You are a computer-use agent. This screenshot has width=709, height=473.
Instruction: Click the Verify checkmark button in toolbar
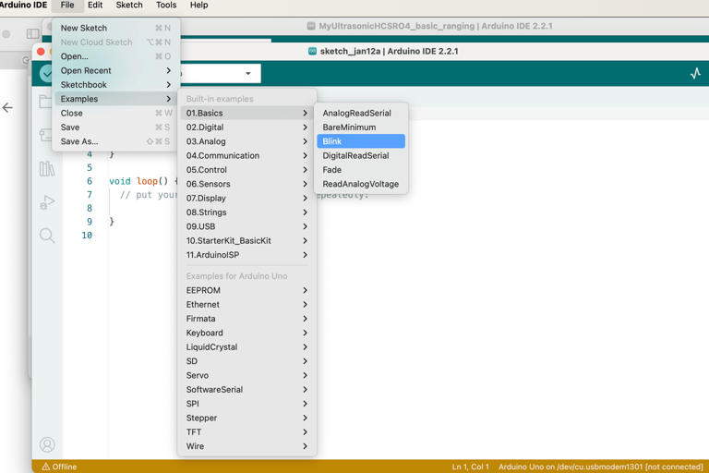46,73
